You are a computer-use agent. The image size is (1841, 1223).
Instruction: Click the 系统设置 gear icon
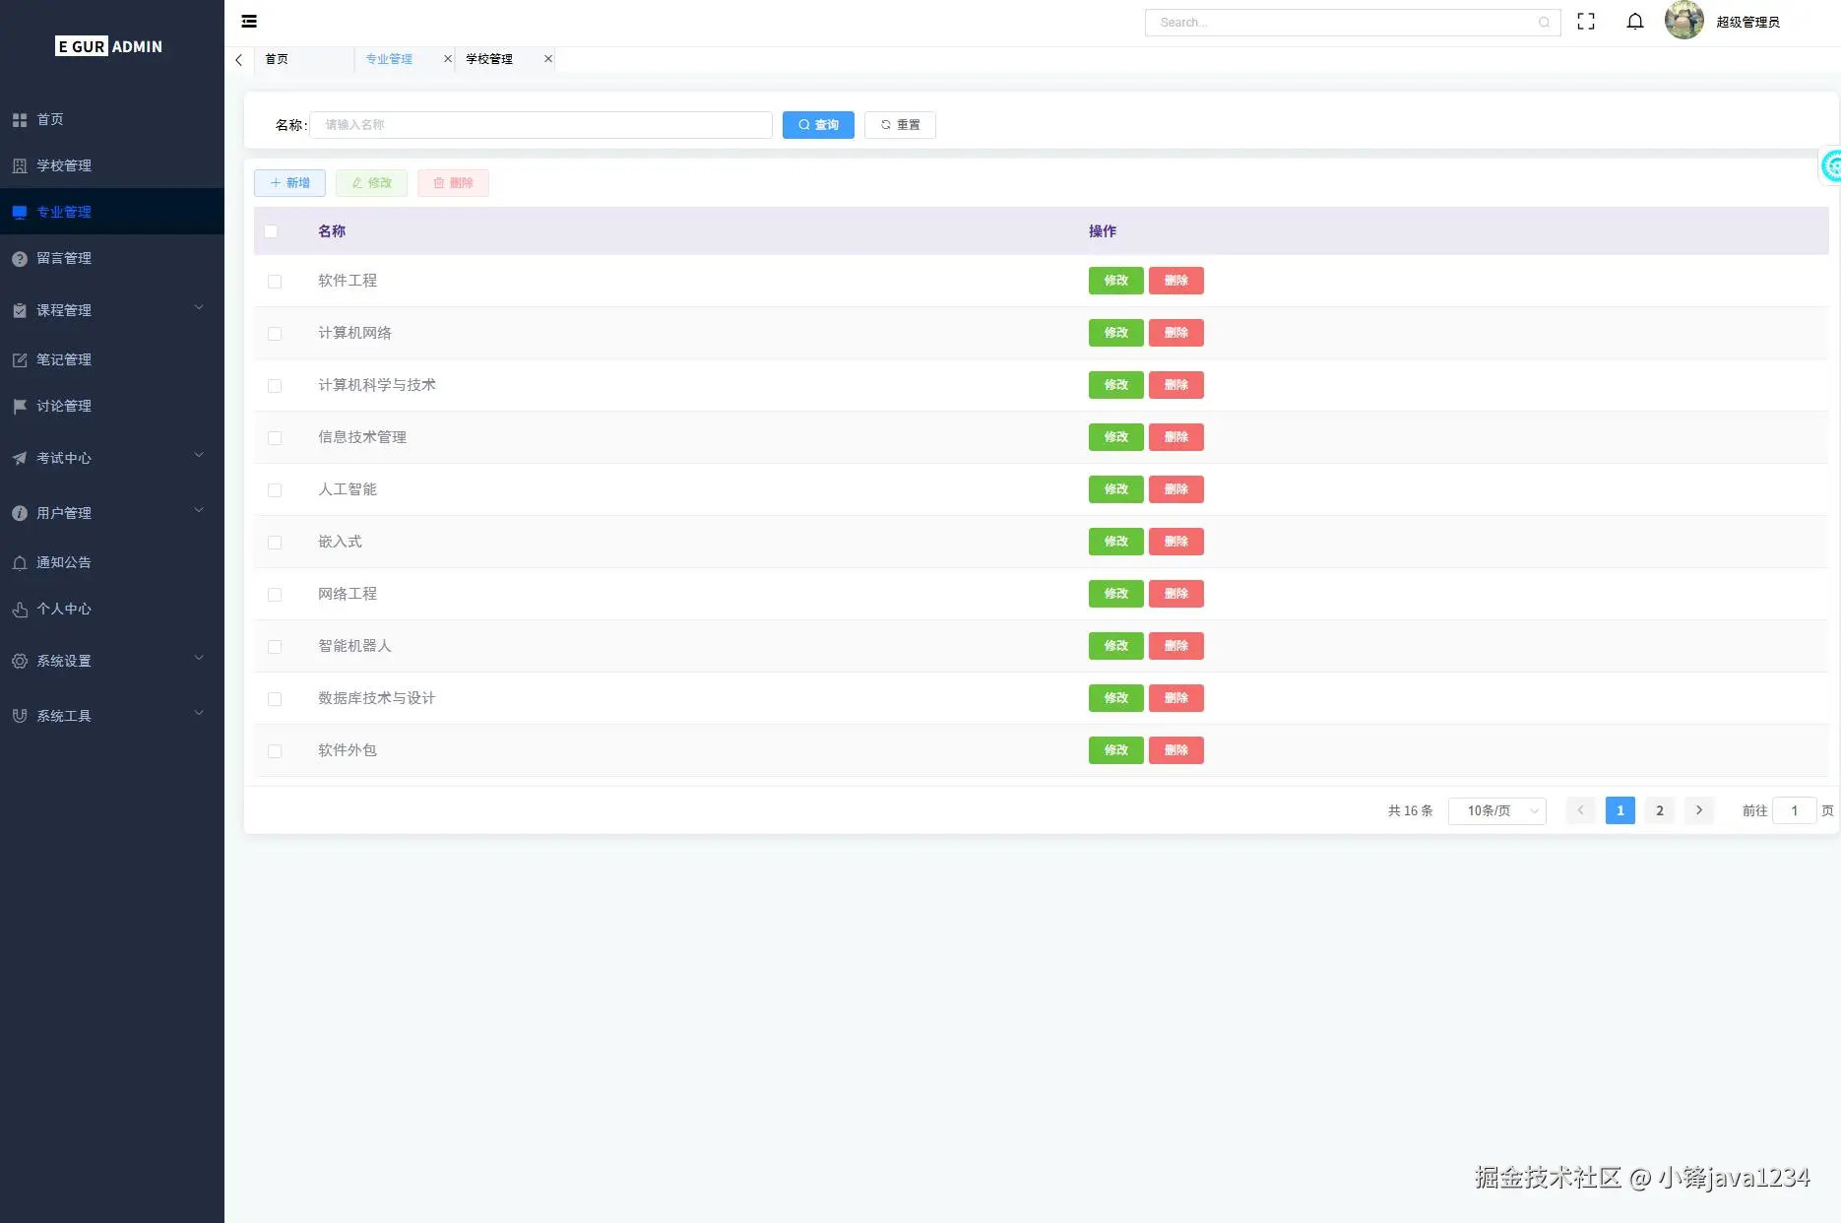20,662
